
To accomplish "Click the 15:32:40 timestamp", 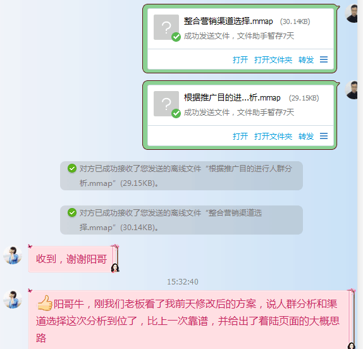I will pyautogui.click(x=183, y=281).
